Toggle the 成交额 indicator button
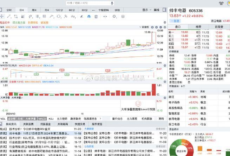The height and width of the screenshot is (156, 230). point(12,119)
